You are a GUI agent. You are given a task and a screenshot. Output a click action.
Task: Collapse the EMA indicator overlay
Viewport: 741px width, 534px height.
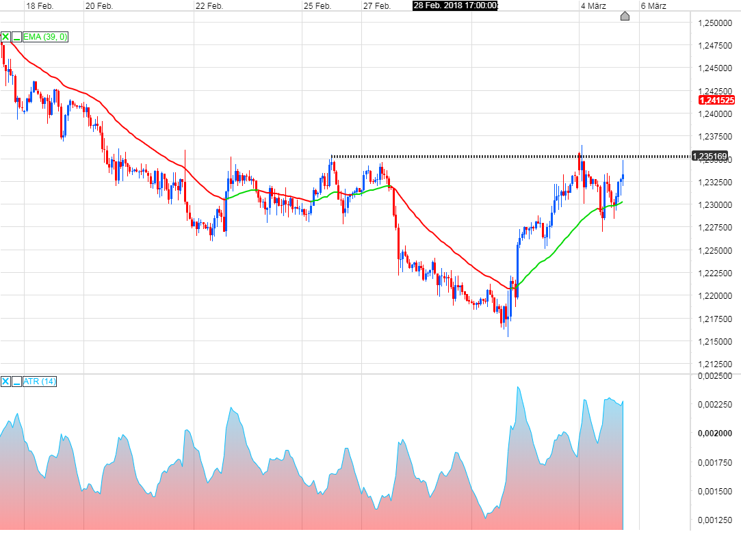coord(16,37)
